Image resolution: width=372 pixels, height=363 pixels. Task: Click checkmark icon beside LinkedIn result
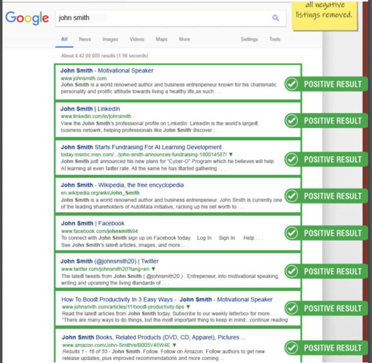pyautogui.click(x=291, y=121)
